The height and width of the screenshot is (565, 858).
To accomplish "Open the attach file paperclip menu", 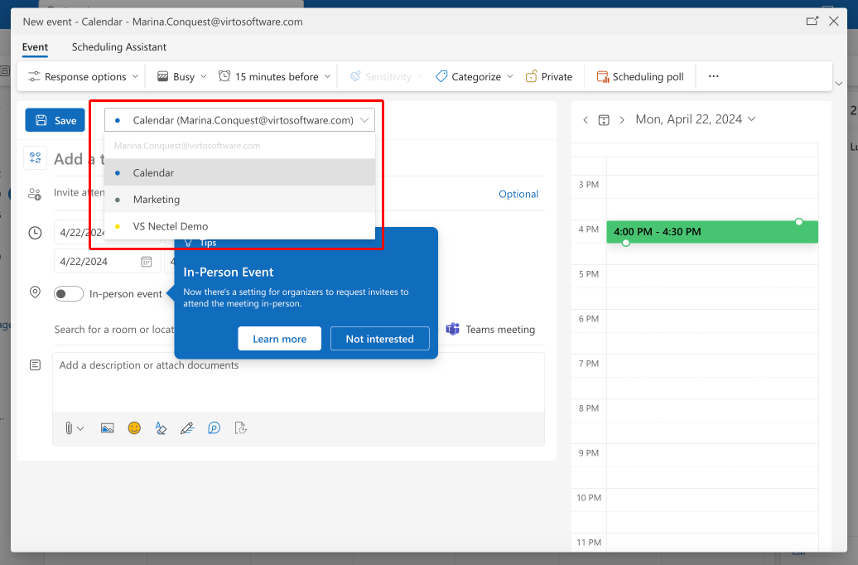I will tap(74, 428).
